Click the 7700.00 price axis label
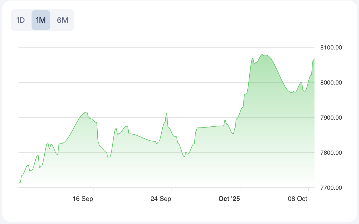The image size is (359, 224). pyautogui.click(x=331, y=188)
